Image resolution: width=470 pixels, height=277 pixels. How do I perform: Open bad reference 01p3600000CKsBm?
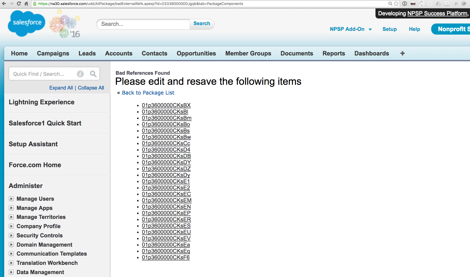[167, 118]
